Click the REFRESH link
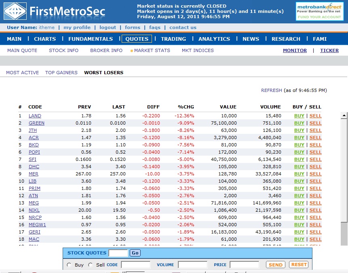348x273 pixels. pos(272,90)
